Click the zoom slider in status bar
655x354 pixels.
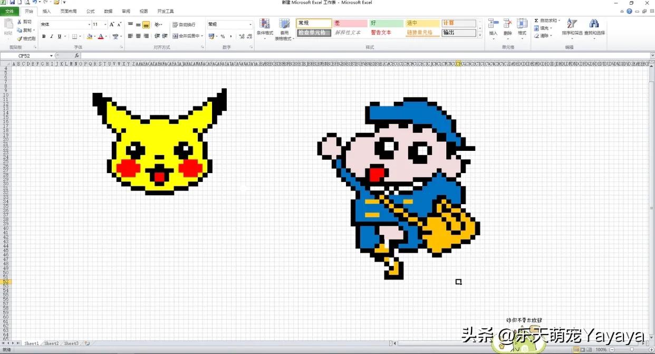click(632, 350)
